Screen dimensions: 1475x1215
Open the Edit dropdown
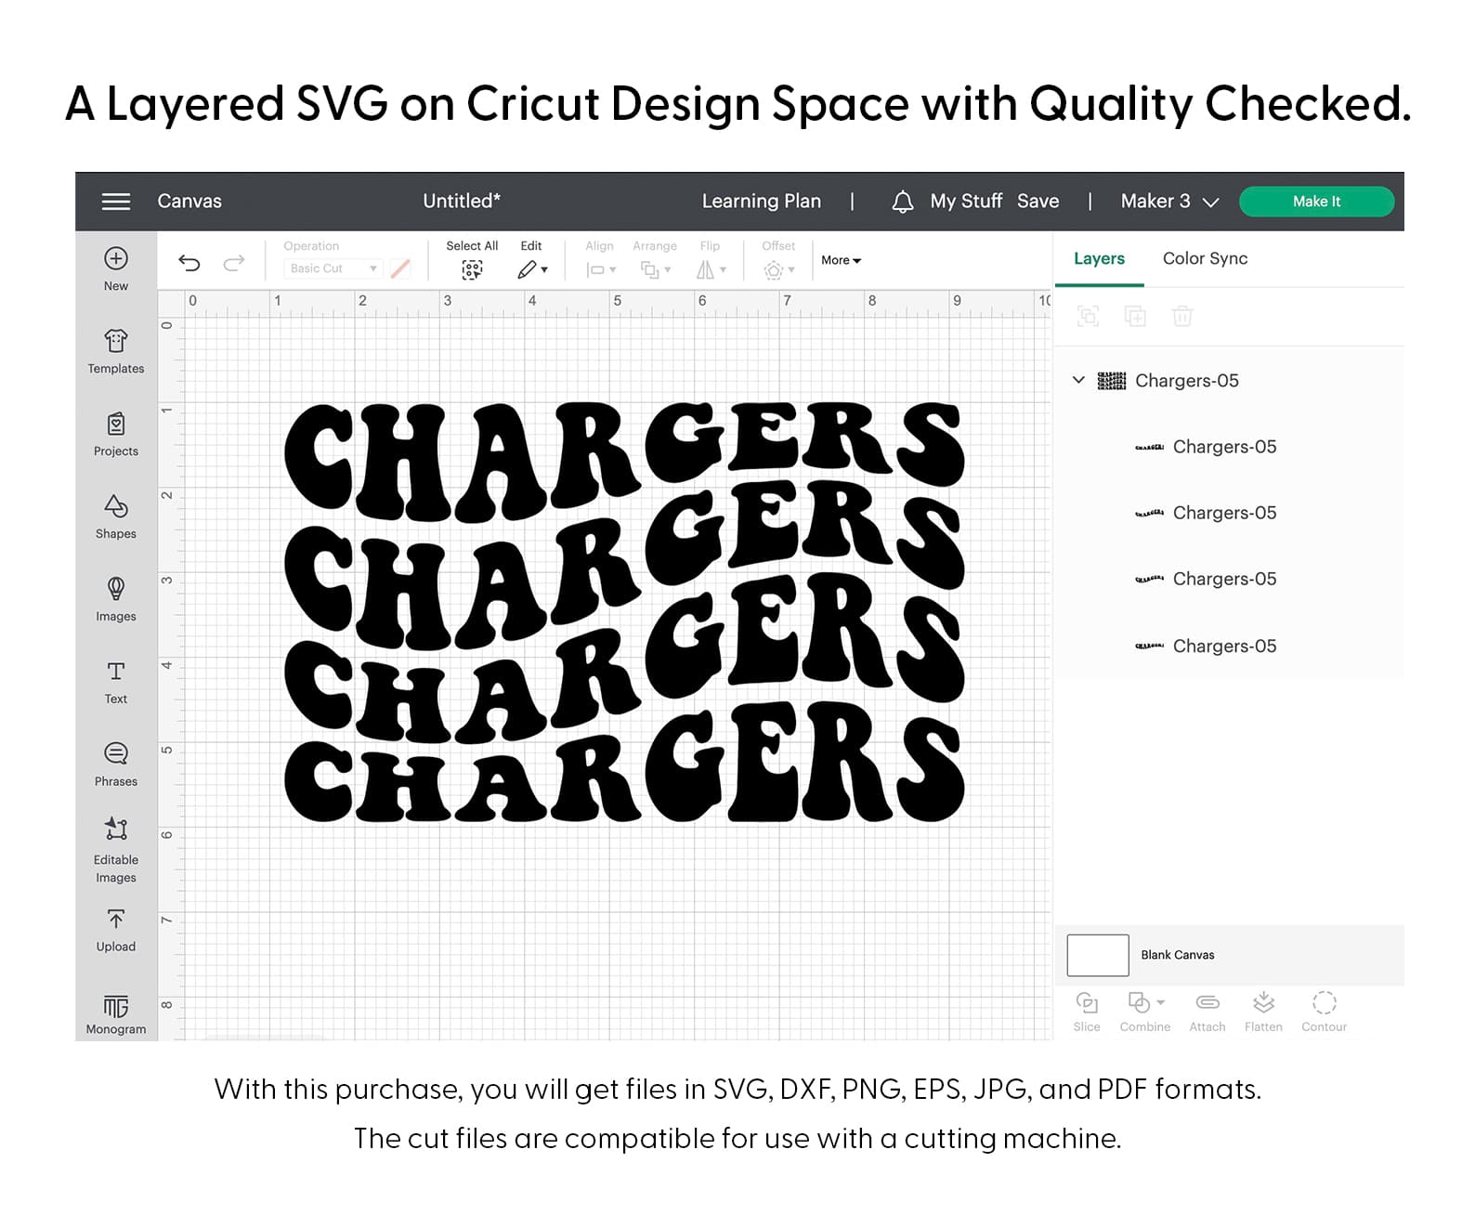532,270
